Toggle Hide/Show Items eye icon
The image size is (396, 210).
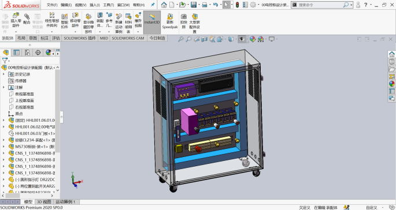click(242, 39)
